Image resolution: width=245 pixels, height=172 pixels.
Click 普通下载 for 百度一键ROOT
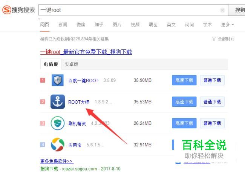coord(212,80)
